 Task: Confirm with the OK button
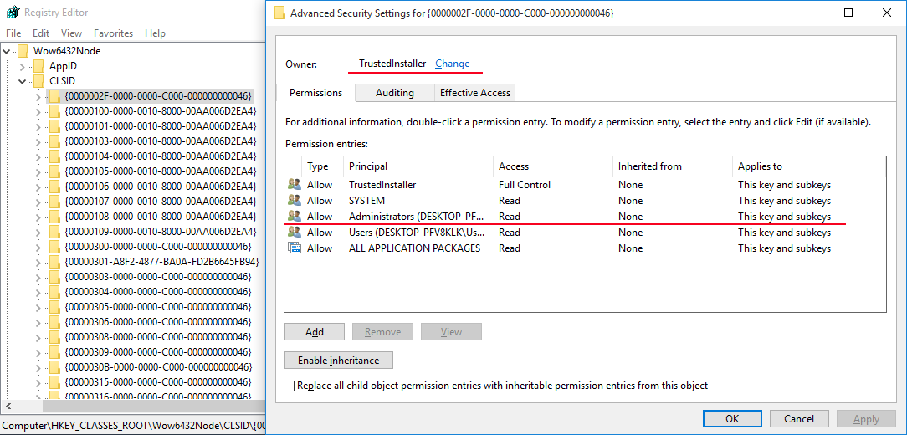tap(732, 419)
